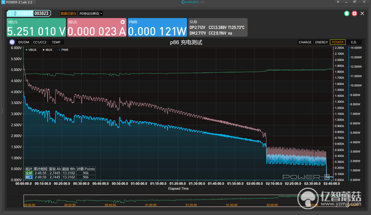Click the CC2:0.196V reading
The image size is (371, 215).
click(217, 33)
